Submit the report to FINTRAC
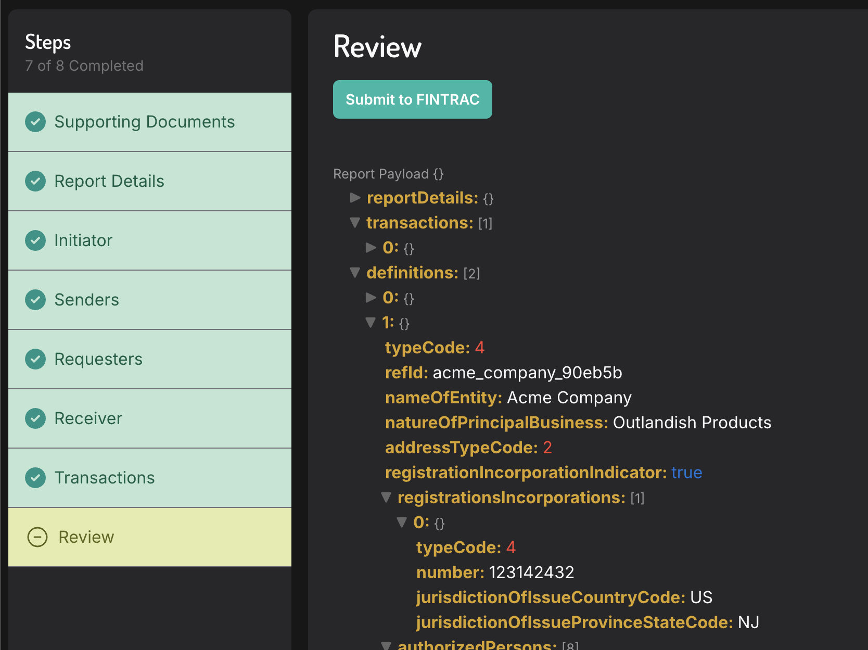 [x=412, y=99]
